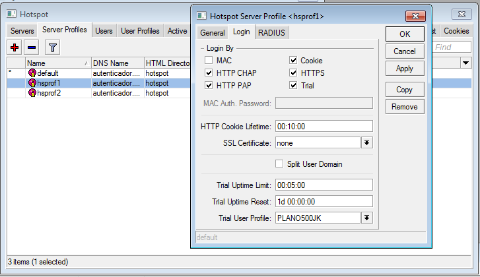The image size is (480, 277).
Task: Open the column list dropdown arrow
Action: (465, 63)
